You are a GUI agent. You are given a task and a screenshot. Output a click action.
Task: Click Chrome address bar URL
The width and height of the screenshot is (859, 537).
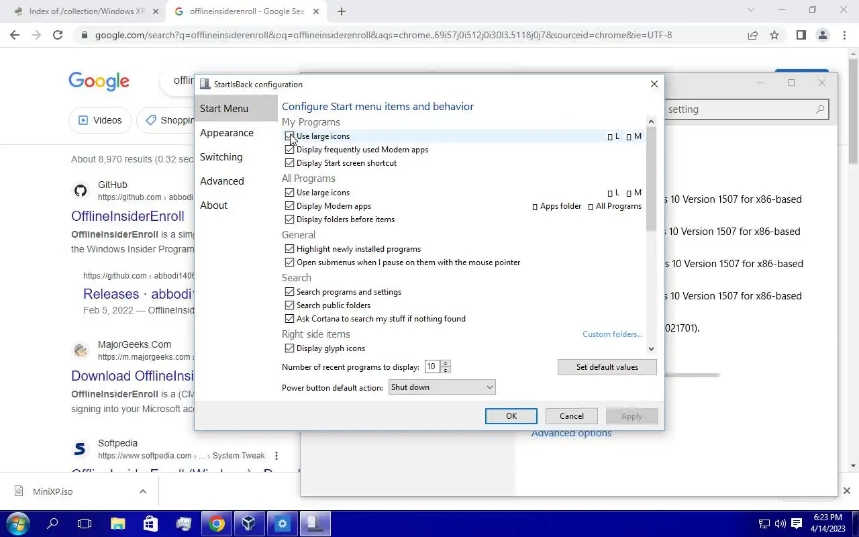(x=383, y=35)
